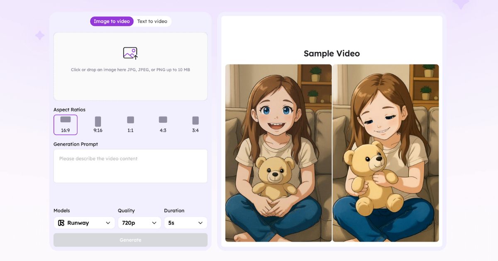Switch to the Text to video tab

(152, 22)
